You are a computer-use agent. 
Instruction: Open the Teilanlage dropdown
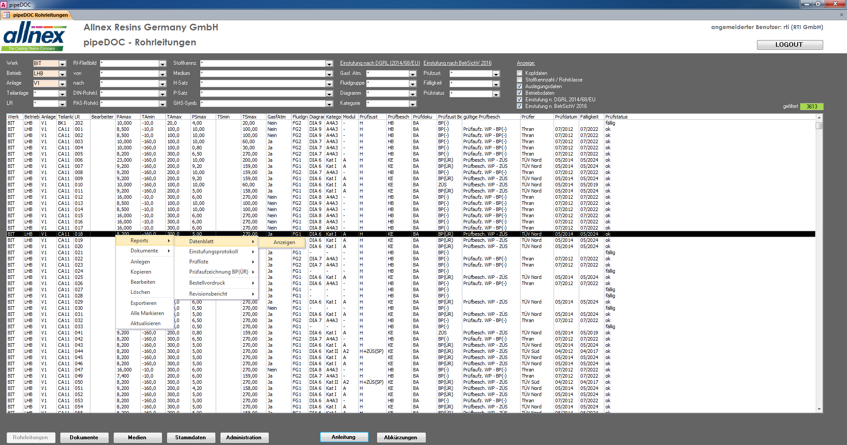click(x=62, y=93)
